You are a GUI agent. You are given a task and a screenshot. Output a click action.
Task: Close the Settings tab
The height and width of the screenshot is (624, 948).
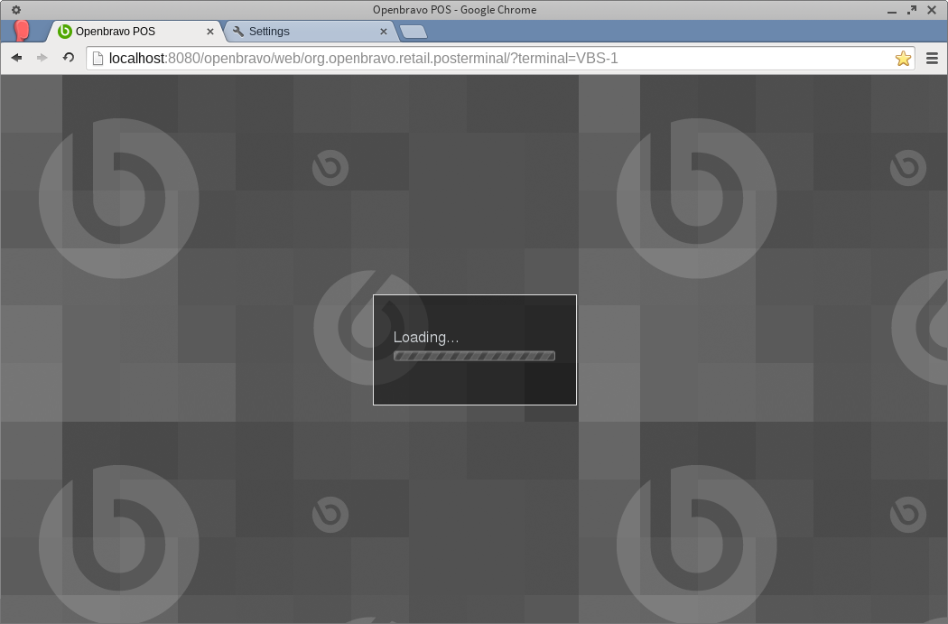[383, 32]
